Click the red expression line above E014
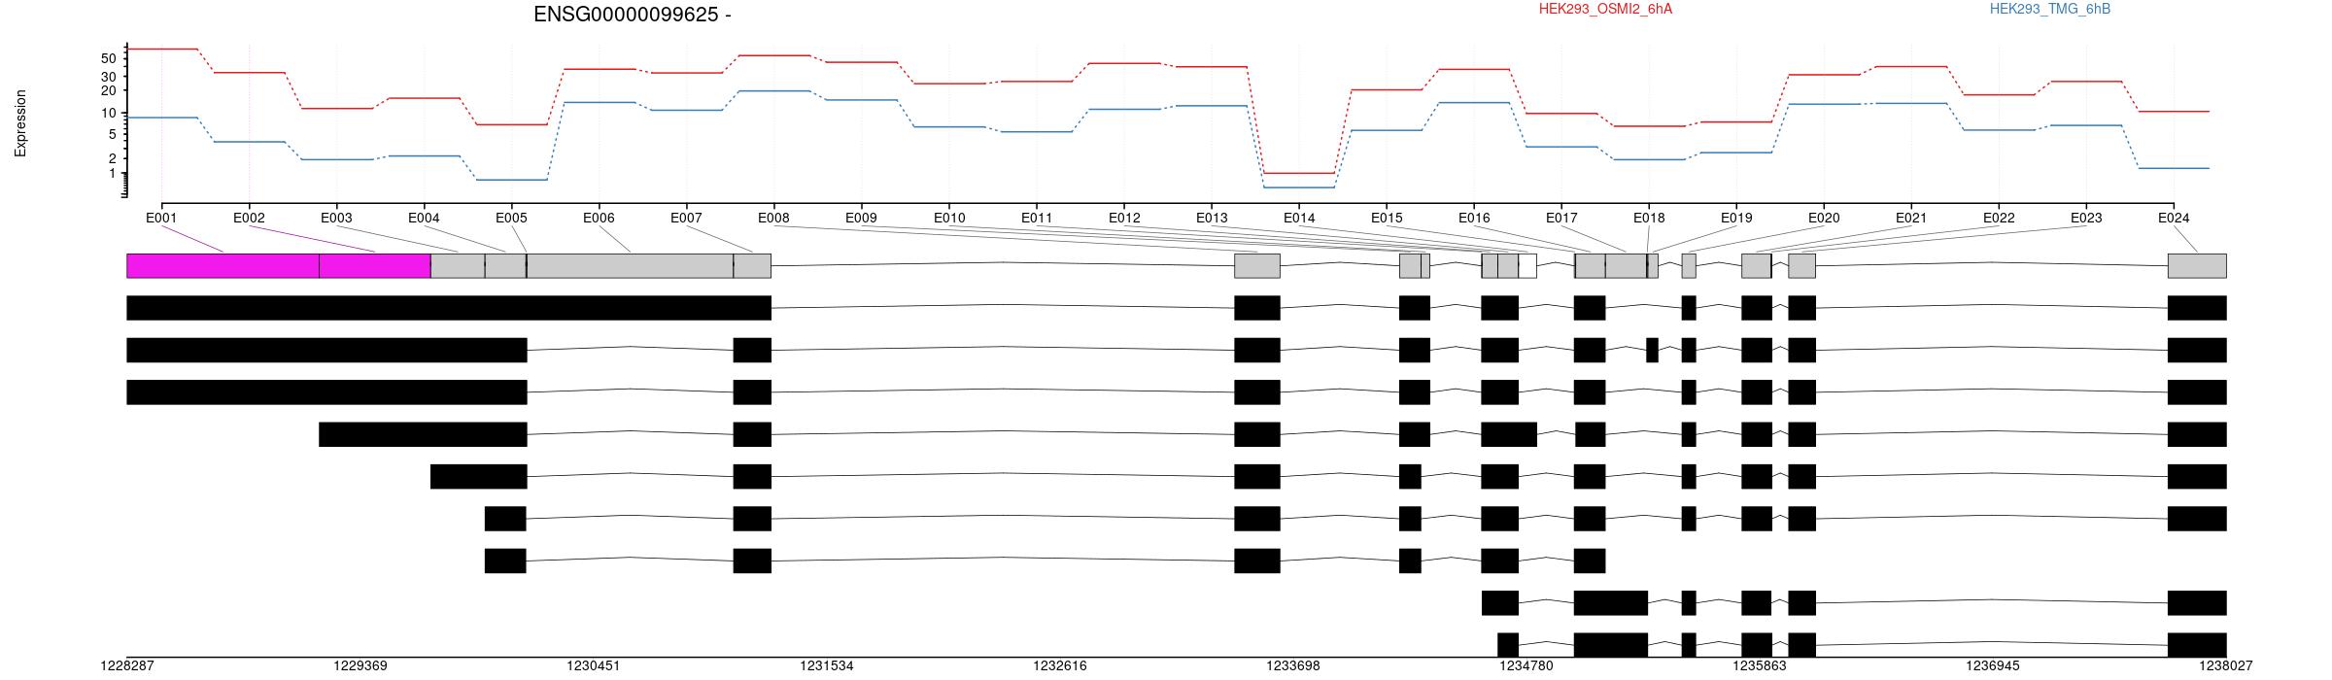This screenshot has width=2332, height=680. coord(1299,173)
